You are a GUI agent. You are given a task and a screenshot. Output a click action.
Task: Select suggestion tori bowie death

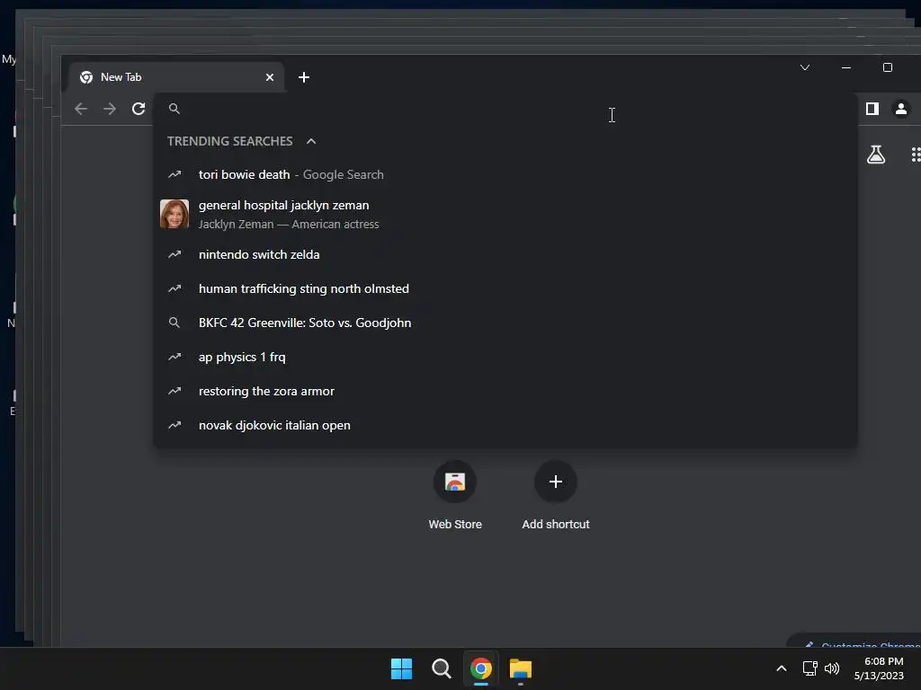505,174
